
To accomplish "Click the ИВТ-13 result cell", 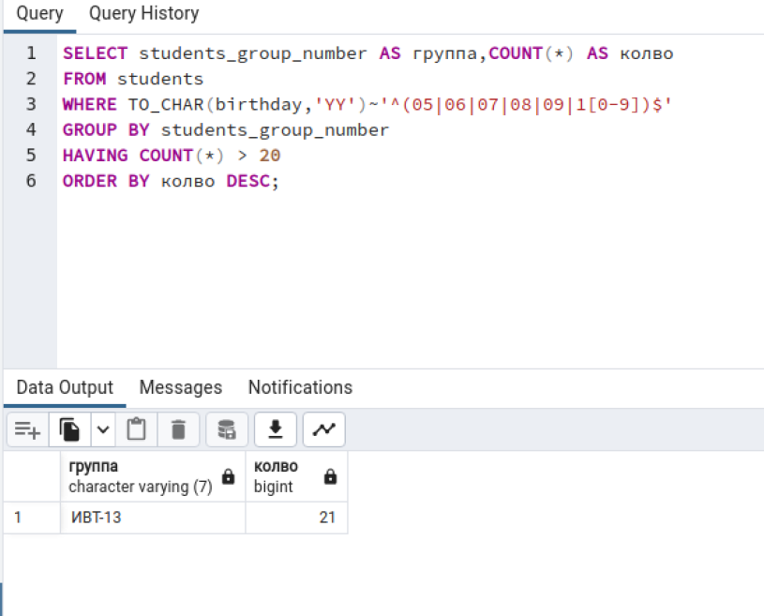I will pyautogui.click(x=153, y=517).
